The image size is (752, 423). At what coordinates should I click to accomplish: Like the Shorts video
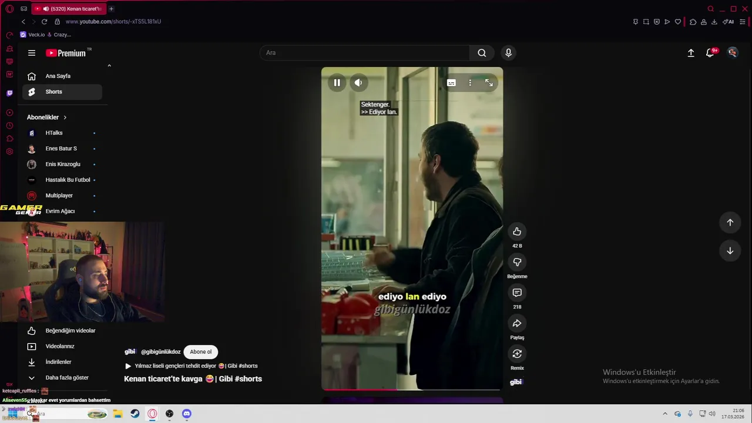pos(517,231)
